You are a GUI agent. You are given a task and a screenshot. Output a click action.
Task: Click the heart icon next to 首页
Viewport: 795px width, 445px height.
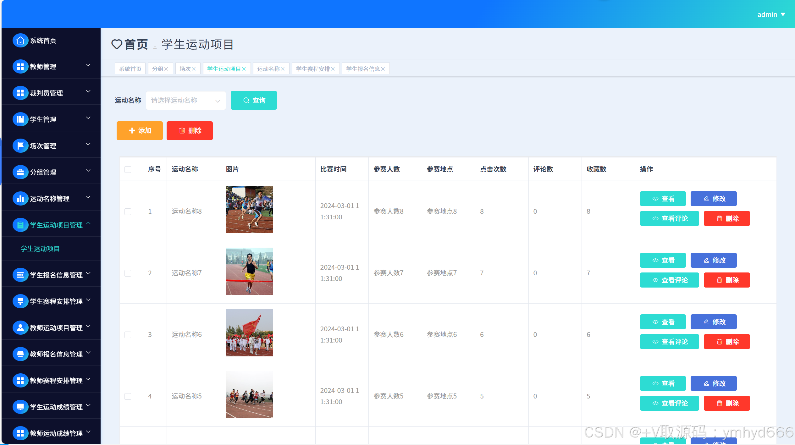click(x=117, y=44)
